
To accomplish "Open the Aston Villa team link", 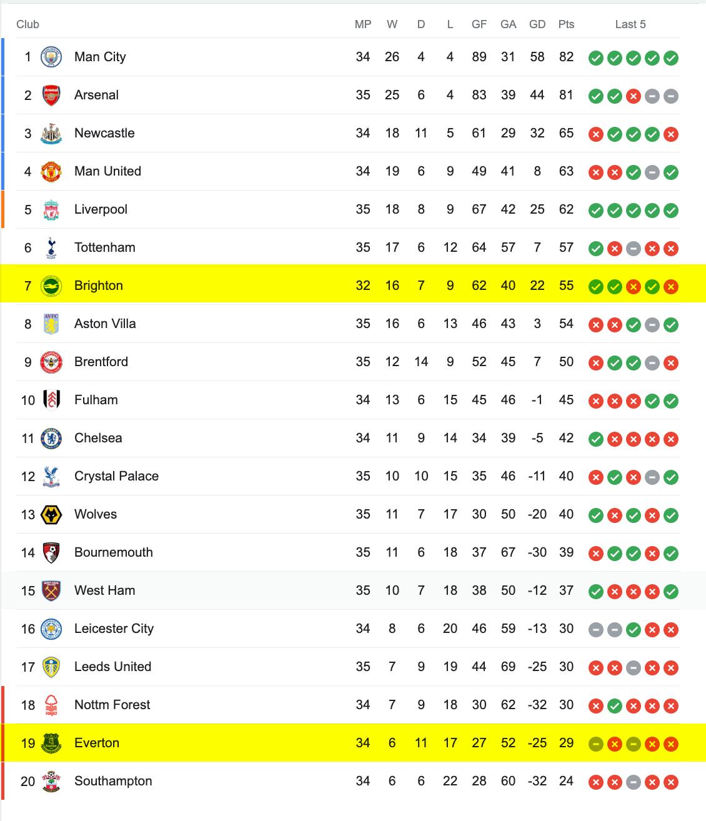I will (105, 324).
